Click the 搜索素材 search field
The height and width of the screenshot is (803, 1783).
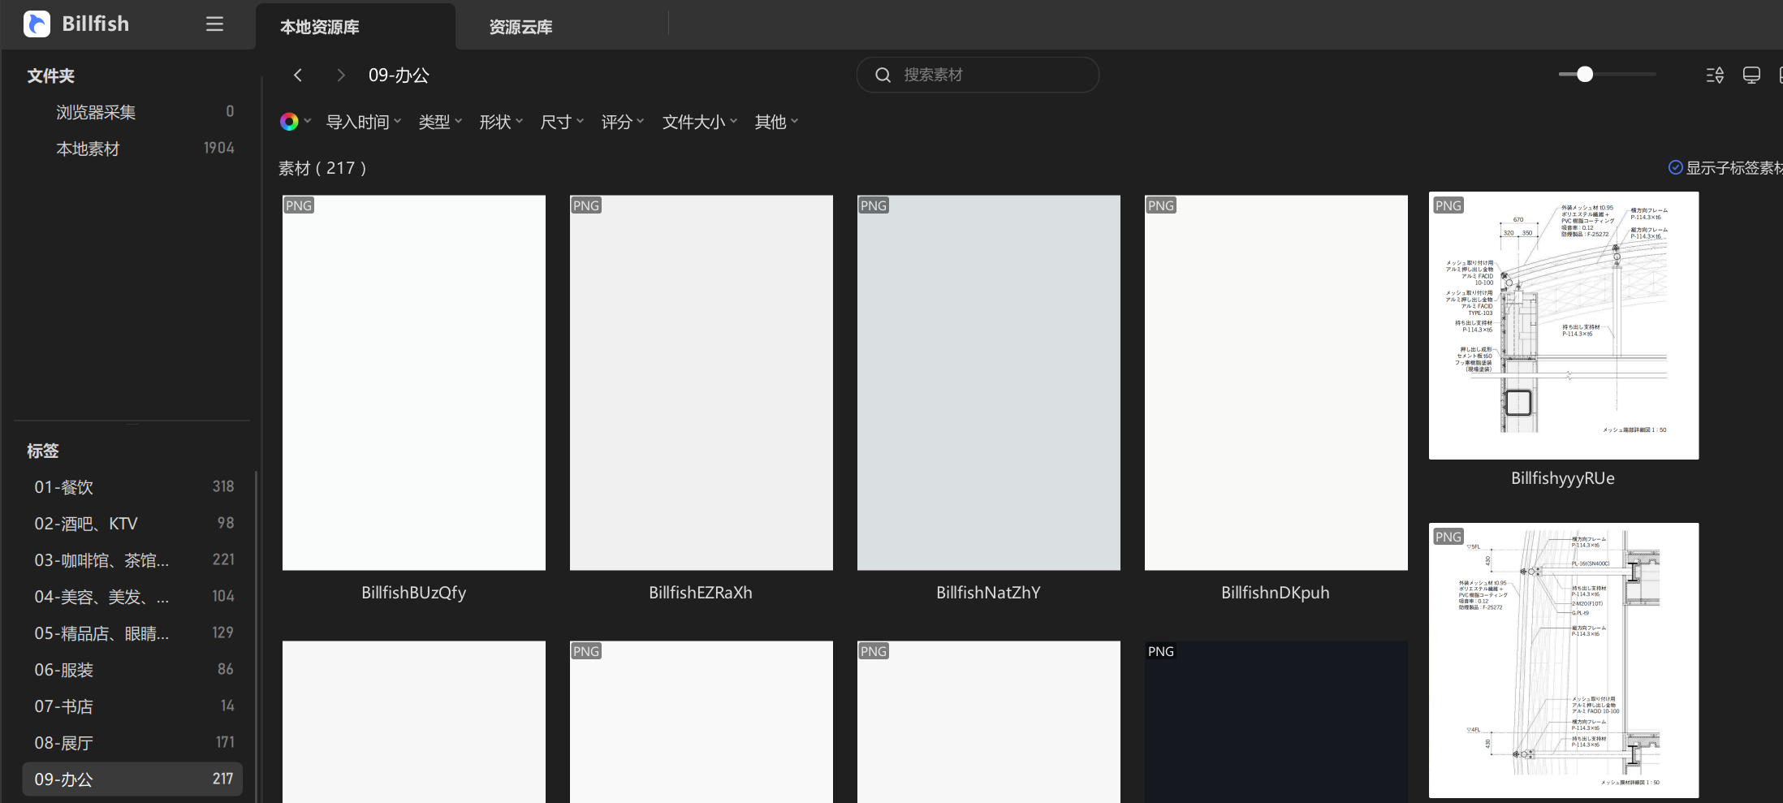pyautogui.click(x=978, y=75)
